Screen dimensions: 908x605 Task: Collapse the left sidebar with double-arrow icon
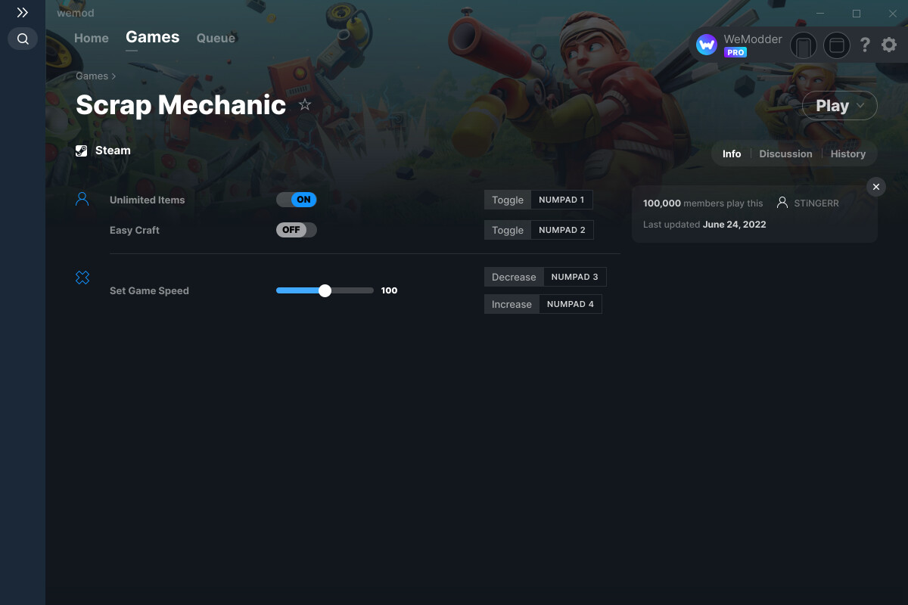(x=22, y=12)
